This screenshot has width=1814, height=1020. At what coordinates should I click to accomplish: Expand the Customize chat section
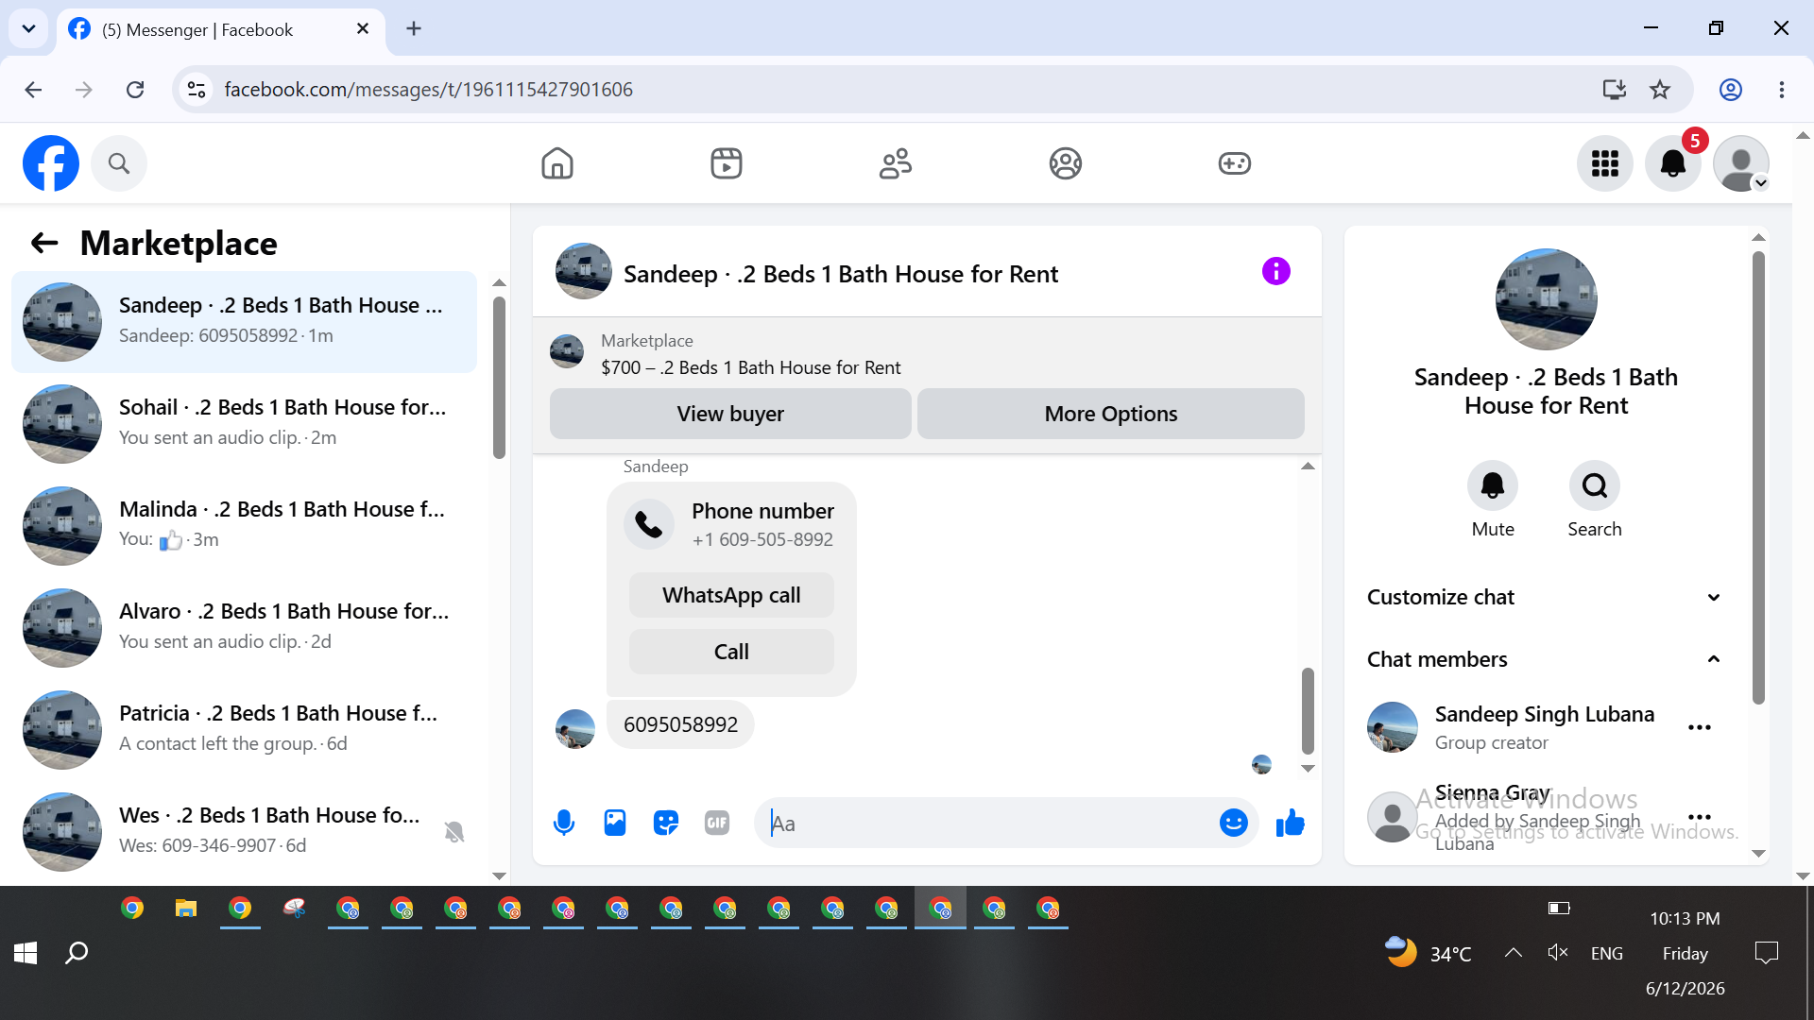(1546, 597)
